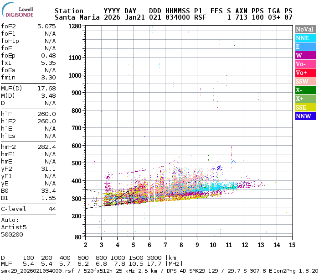This screenshot has width=319, height=274.
Task: Click the Santa Maria station name
Action: (77, 17)
